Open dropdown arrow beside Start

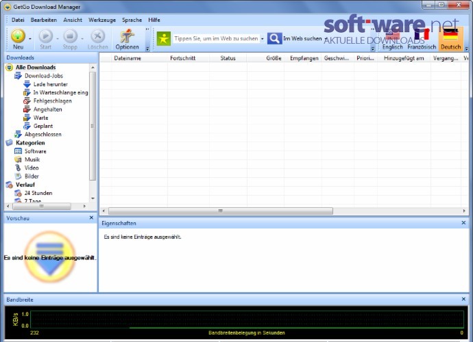pyautogui.click(x=58, y=39)
